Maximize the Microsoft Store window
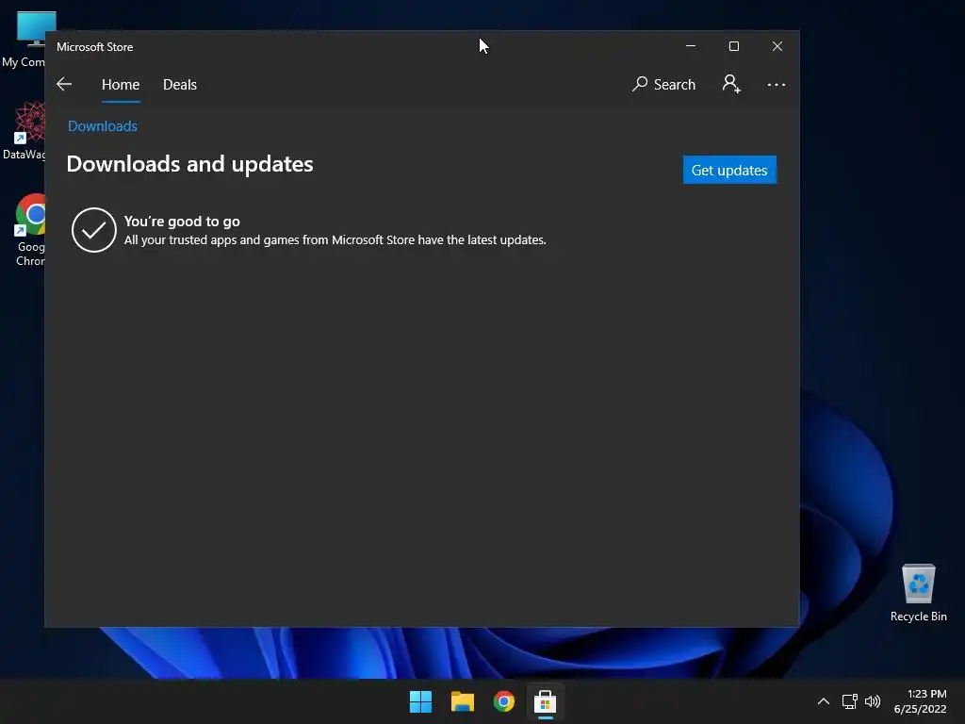The width and height of the screenshot is (965, 724). tap(733, 46)
